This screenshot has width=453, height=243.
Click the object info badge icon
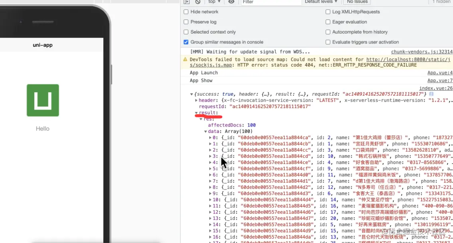(x=431, y=94)
